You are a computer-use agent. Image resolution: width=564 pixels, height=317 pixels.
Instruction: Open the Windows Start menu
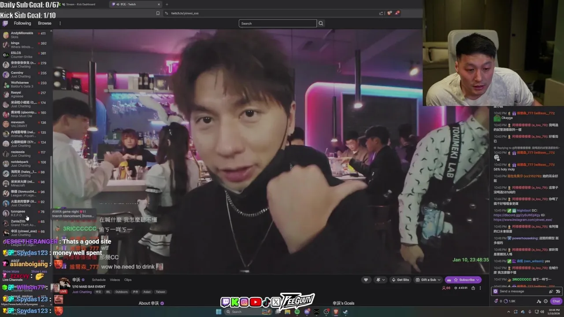coord(219,312)
